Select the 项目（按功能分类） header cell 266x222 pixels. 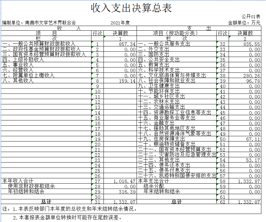[177, 33]
